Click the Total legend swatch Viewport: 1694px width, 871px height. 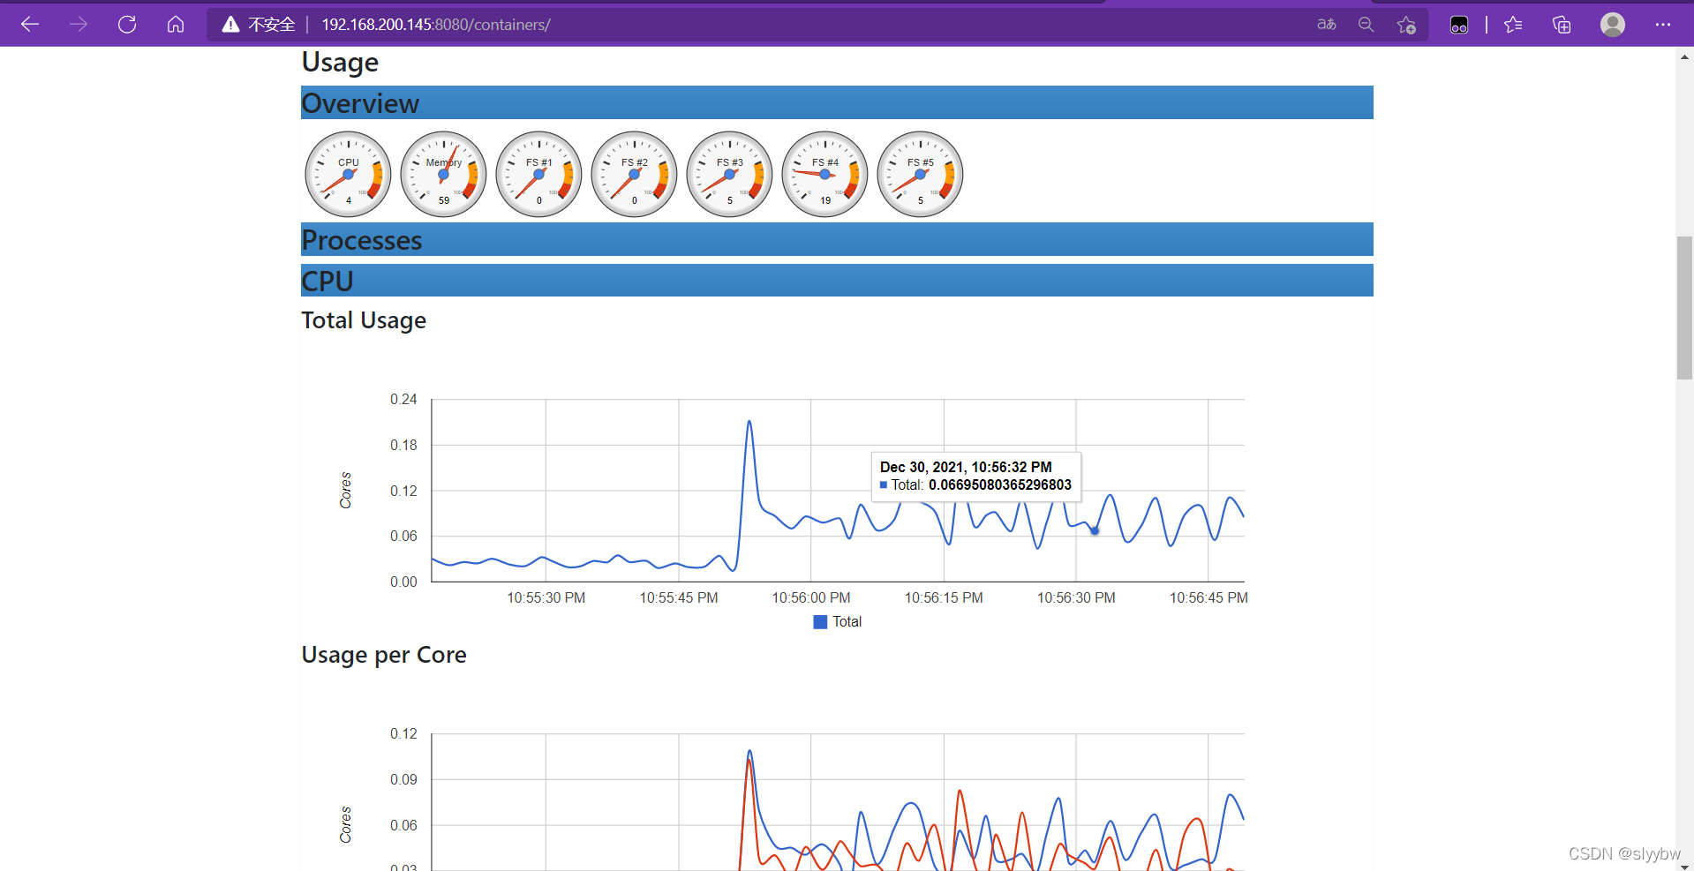coord(820,622)
